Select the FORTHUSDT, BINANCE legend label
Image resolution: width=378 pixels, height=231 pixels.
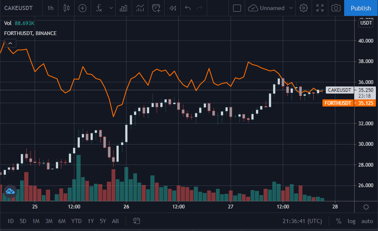click(30, 33)
